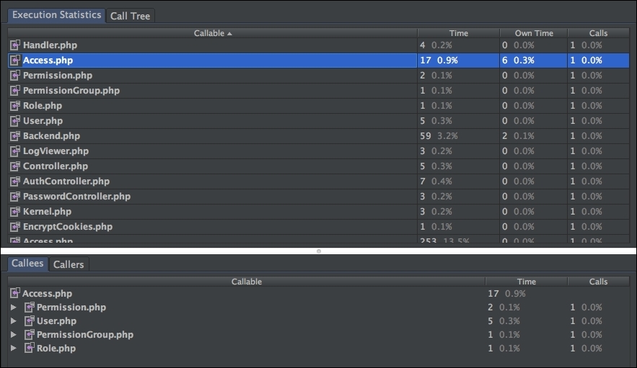Select Permission.php in the upper table
Viewport: 637px width, 368px height.
point(58,76)
